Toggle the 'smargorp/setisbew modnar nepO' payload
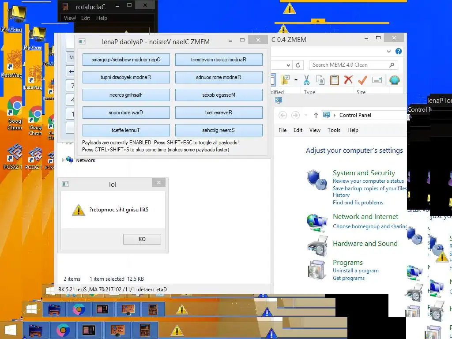The width and height of the screenshot is (452, 339). (x=126, y=60)
